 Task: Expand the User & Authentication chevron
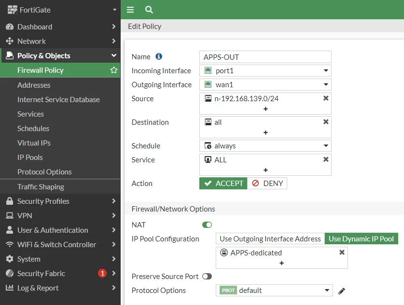coord(114,230)
